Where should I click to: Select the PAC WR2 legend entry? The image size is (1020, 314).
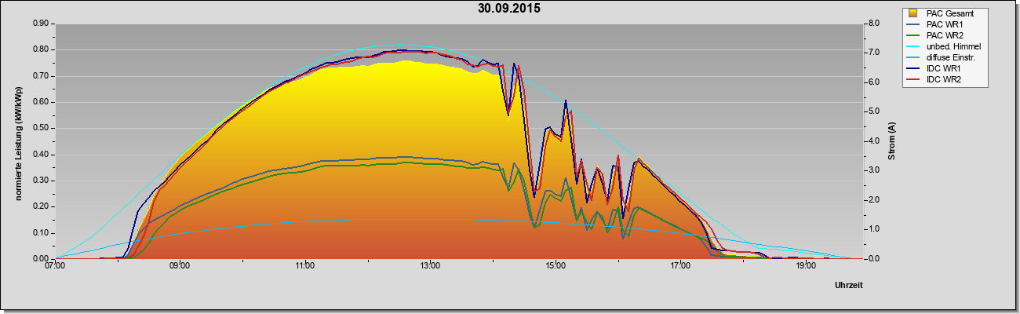(945, 35)
